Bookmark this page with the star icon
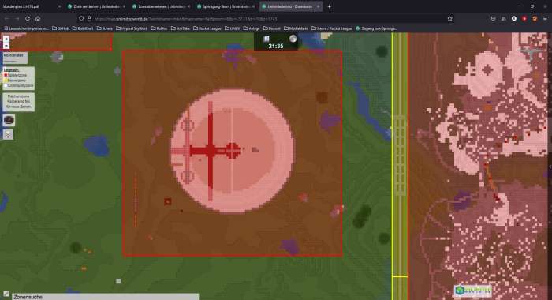The image size is (552, 300). [449, 19]
